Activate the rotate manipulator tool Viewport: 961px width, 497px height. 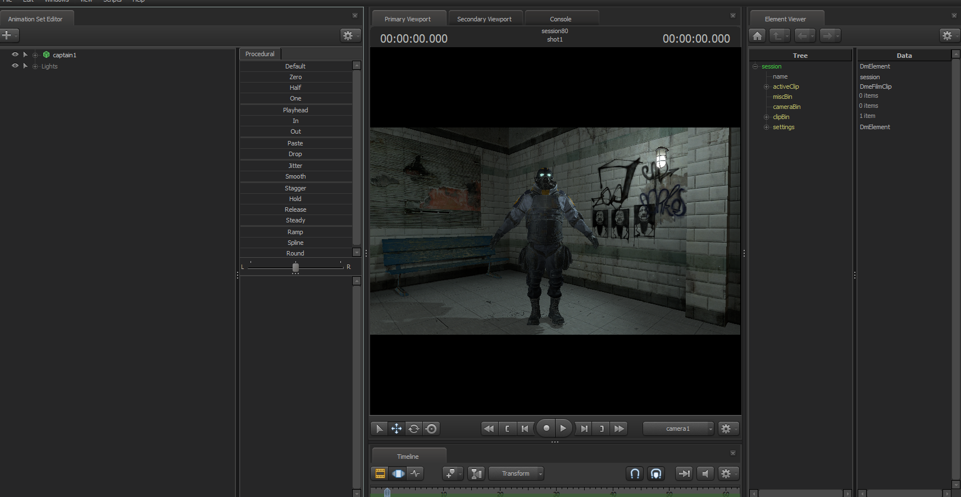tap(414, 428)
